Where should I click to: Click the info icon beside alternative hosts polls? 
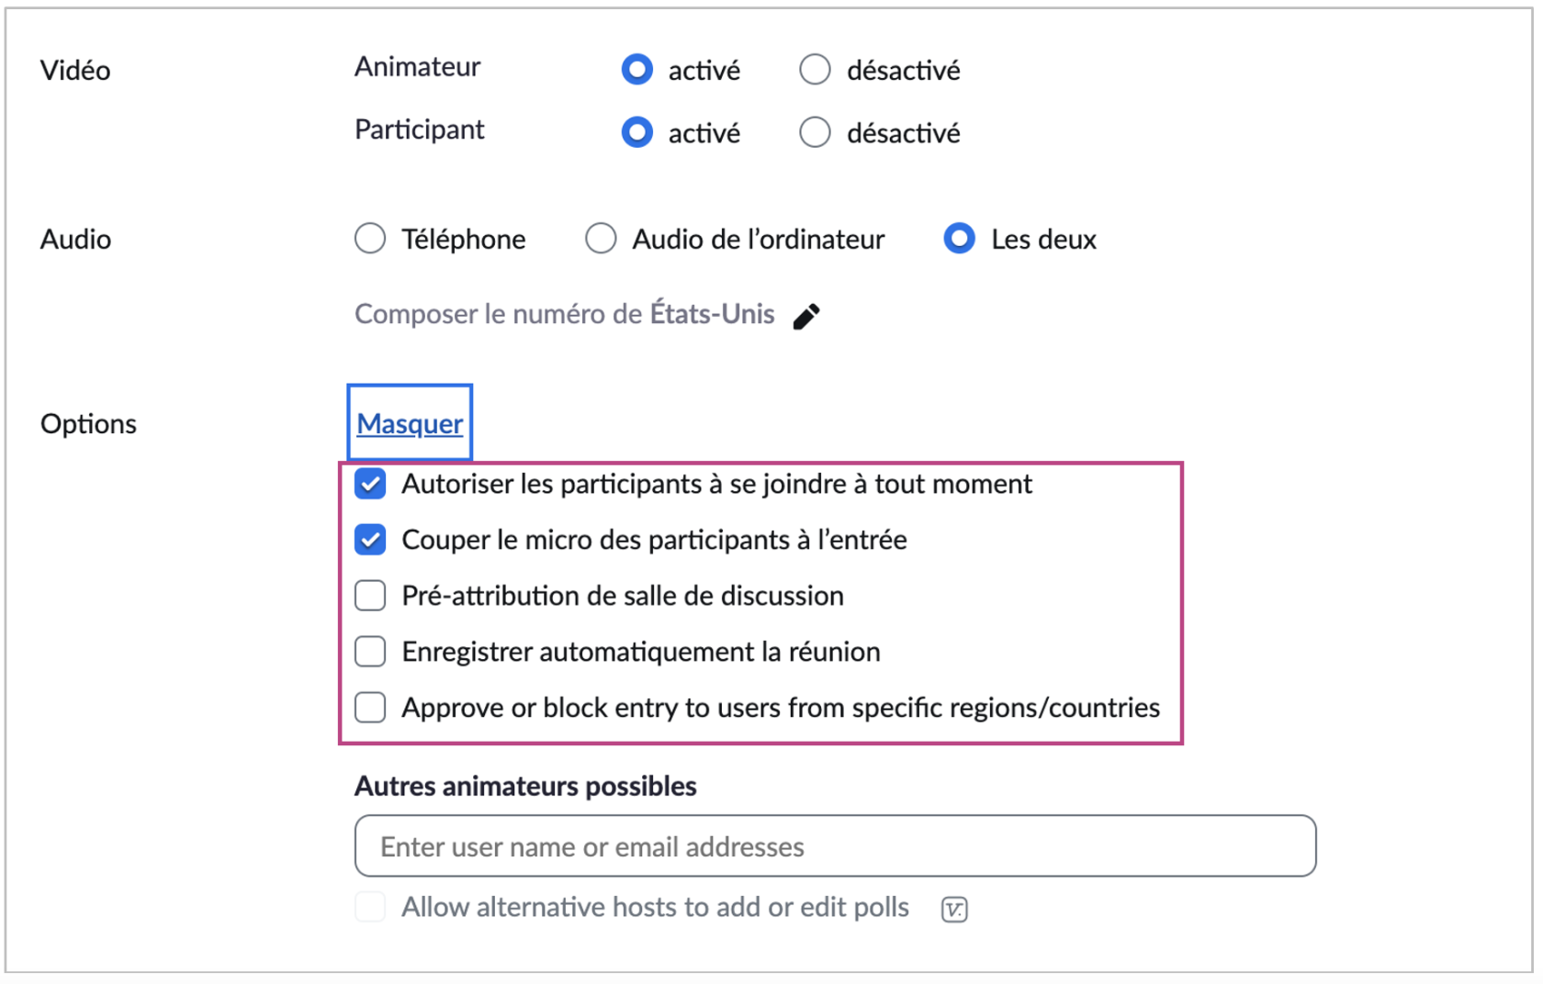tap(954, 909)
